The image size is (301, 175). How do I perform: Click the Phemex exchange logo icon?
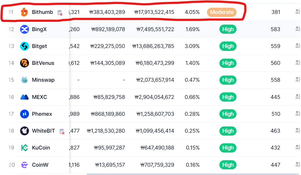[x=24, y=114]
